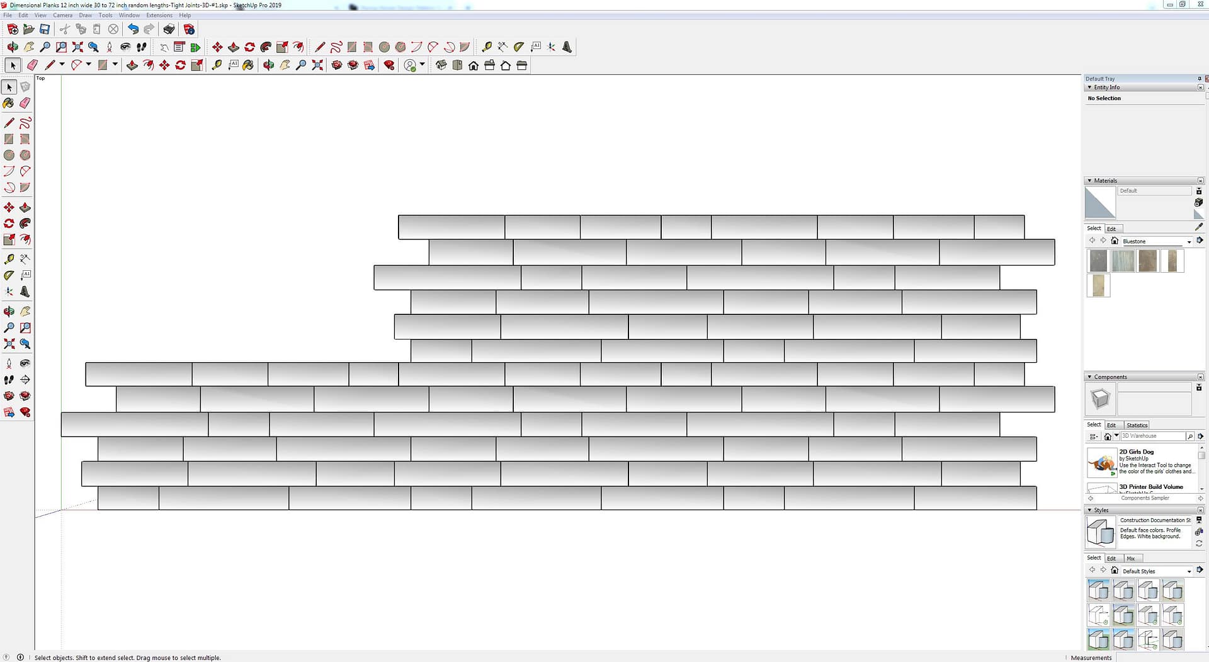Select the Sample Paint eyedropper in Materials

point(1199,227)
